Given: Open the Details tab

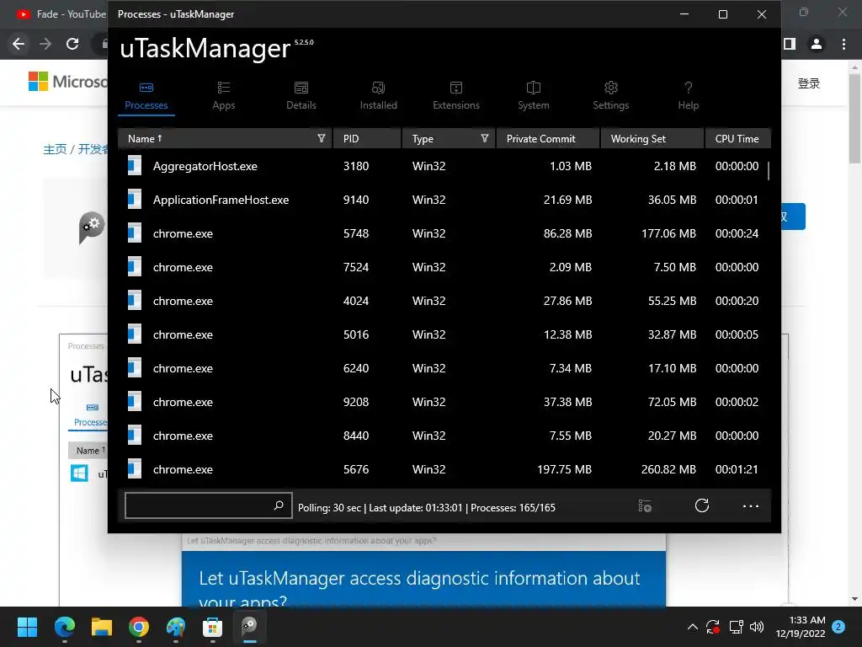Looking at the screenshot, I should click(x=301, y=96).
